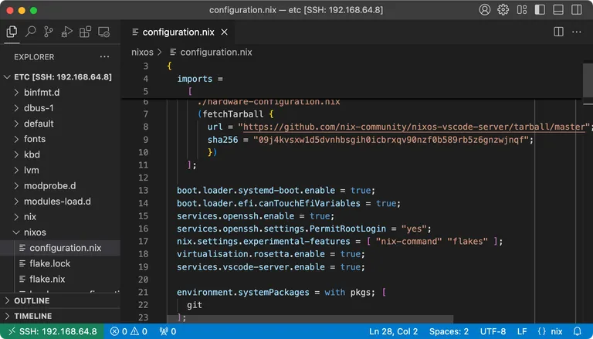Click the Customize Layout icon
This screenshot has height=339, width=593.
(x=522, y=10)
